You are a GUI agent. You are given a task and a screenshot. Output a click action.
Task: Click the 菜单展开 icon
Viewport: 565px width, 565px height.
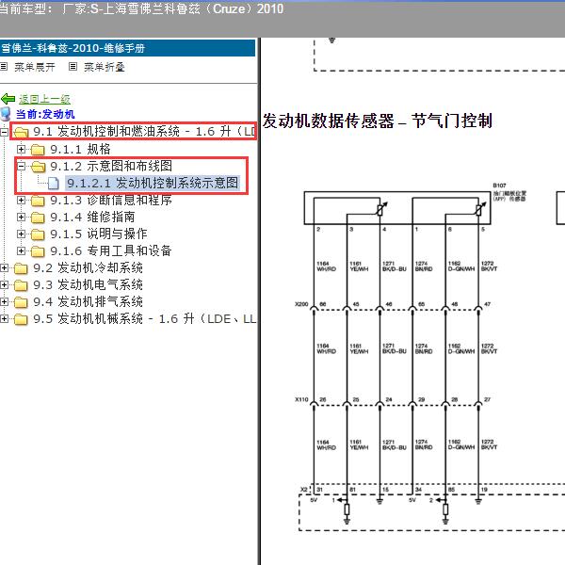pos(5,68)
